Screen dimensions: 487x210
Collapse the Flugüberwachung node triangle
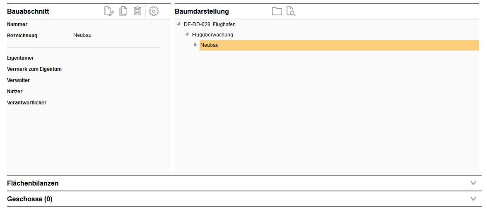tap(187, 34)
